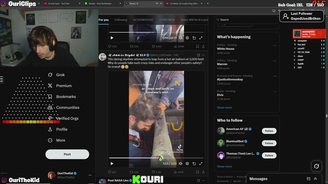Image resolution: width=328 pixels, height=184 pixels.
Task: Enter fullscreen on the skydiver video
Action: coord(201,164)
